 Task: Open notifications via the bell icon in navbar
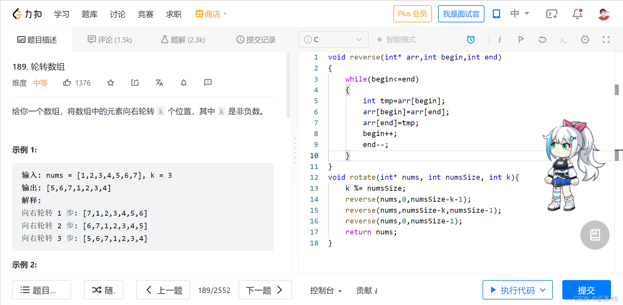pyautogui.click(x=577, y=14)
